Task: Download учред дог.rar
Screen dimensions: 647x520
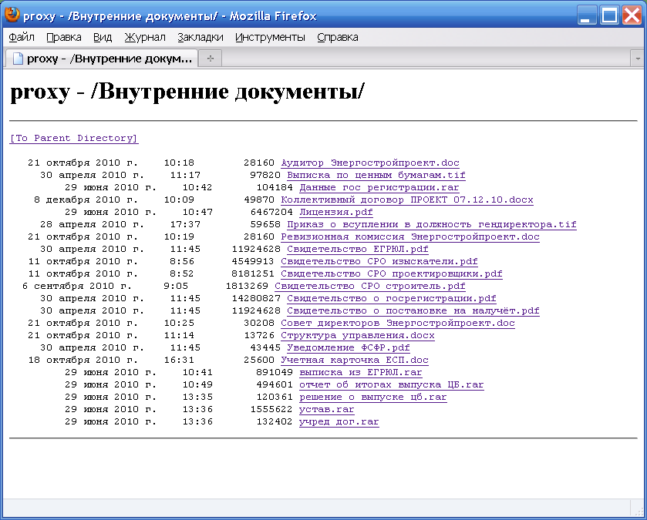Action: [x=339, y=422]
